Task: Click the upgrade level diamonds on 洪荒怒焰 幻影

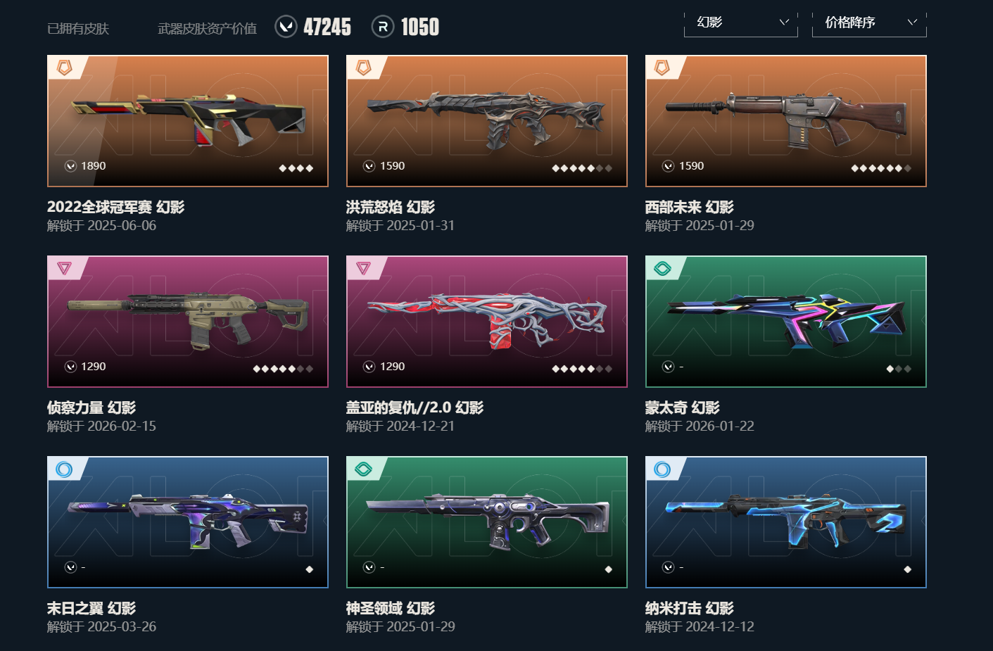Action: (582, 168)
